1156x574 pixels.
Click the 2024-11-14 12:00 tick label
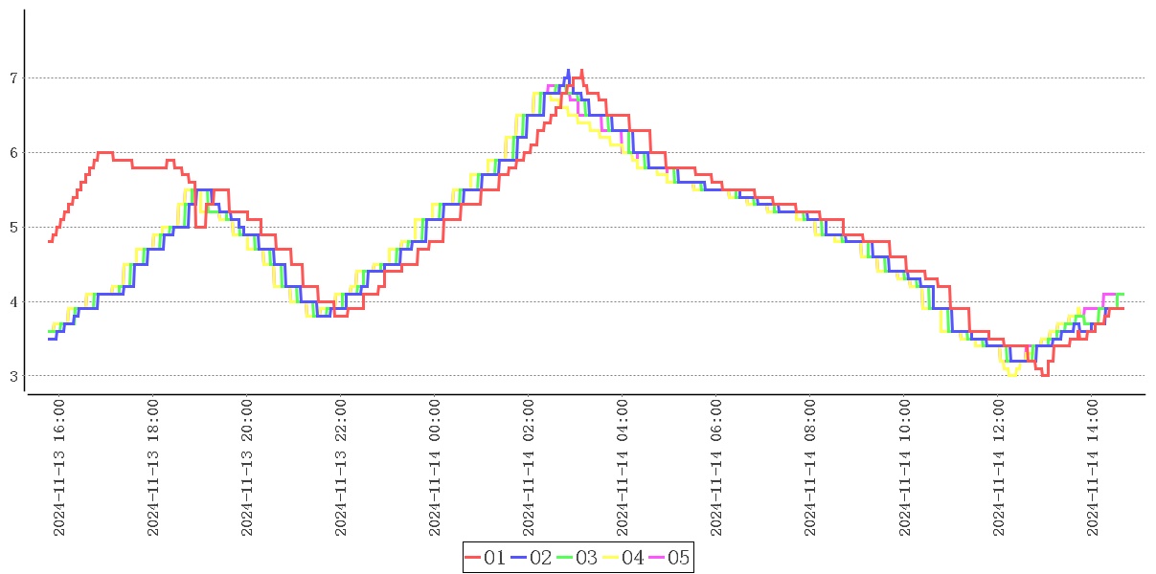click(x=1000, y=468)
